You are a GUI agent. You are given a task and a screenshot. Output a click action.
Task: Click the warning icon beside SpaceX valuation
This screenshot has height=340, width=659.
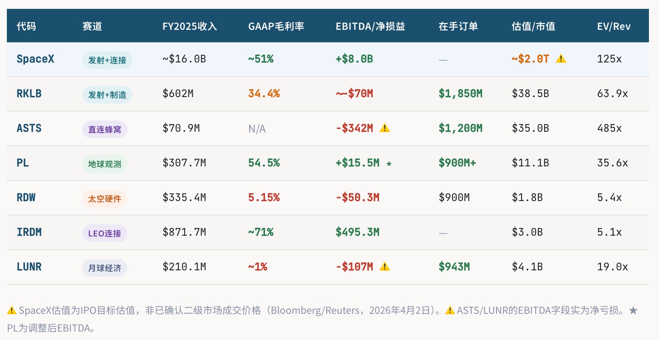pyautogui.click(x=561, y=59)
